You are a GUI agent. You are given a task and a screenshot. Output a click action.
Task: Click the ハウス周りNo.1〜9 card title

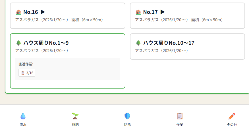(46, 43)
